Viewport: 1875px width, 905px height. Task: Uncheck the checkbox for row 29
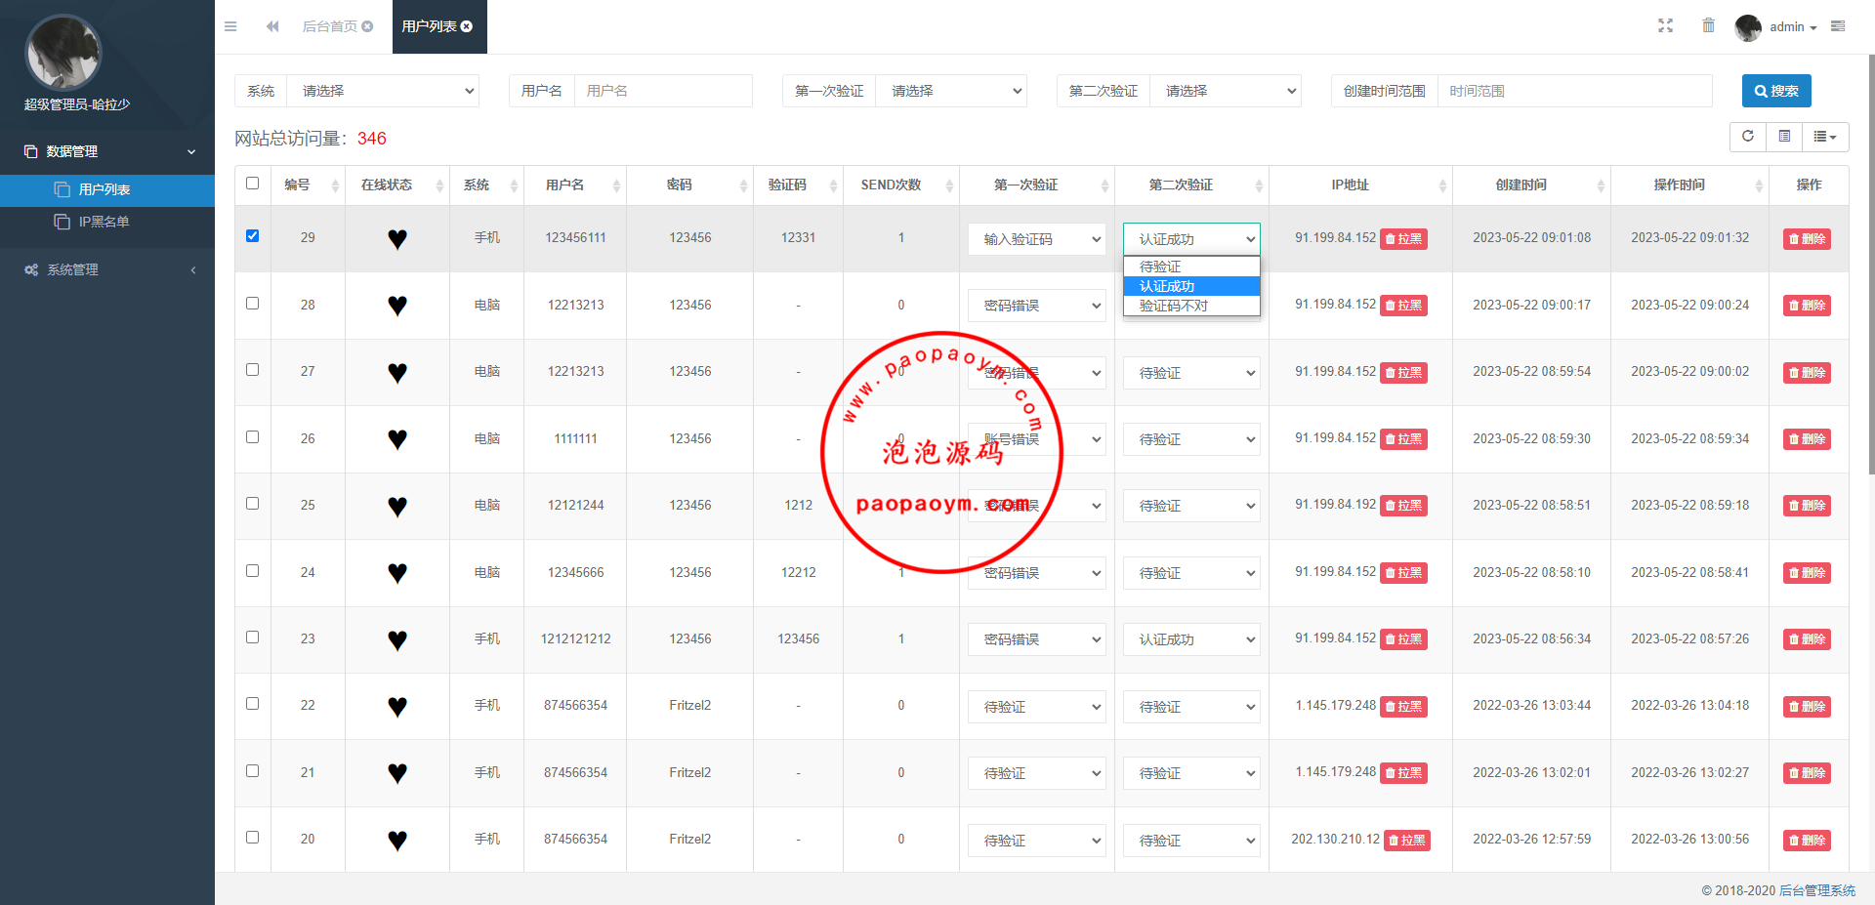point(253,236)
